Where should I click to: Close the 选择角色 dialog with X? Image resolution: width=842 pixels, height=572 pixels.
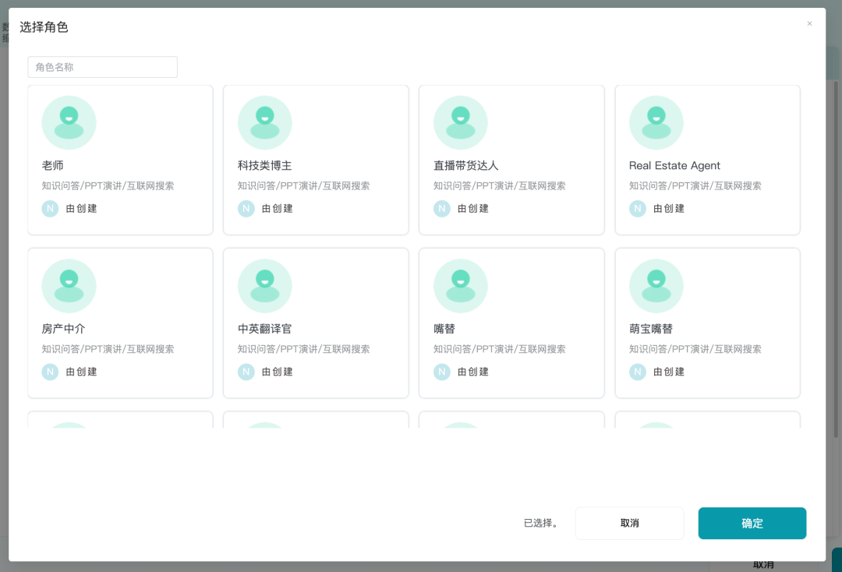pyautogui.click(x=809, y=24)
